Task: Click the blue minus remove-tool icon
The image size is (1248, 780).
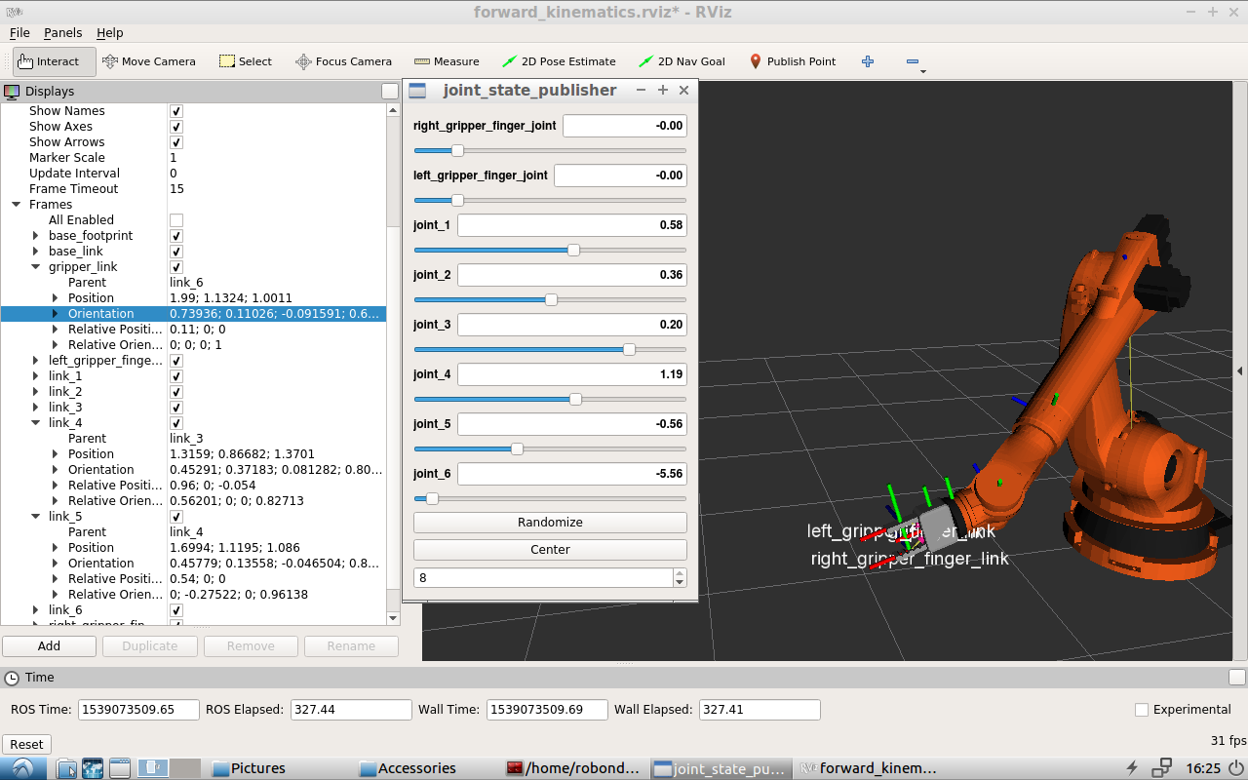Action: click(x=913, y=61)
